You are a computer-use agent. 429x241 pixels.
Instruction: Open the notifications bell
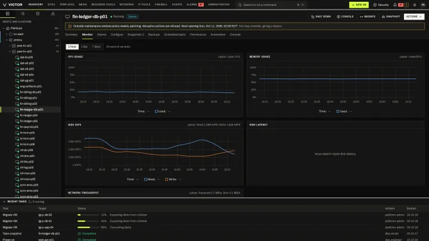tap(395, 5)
